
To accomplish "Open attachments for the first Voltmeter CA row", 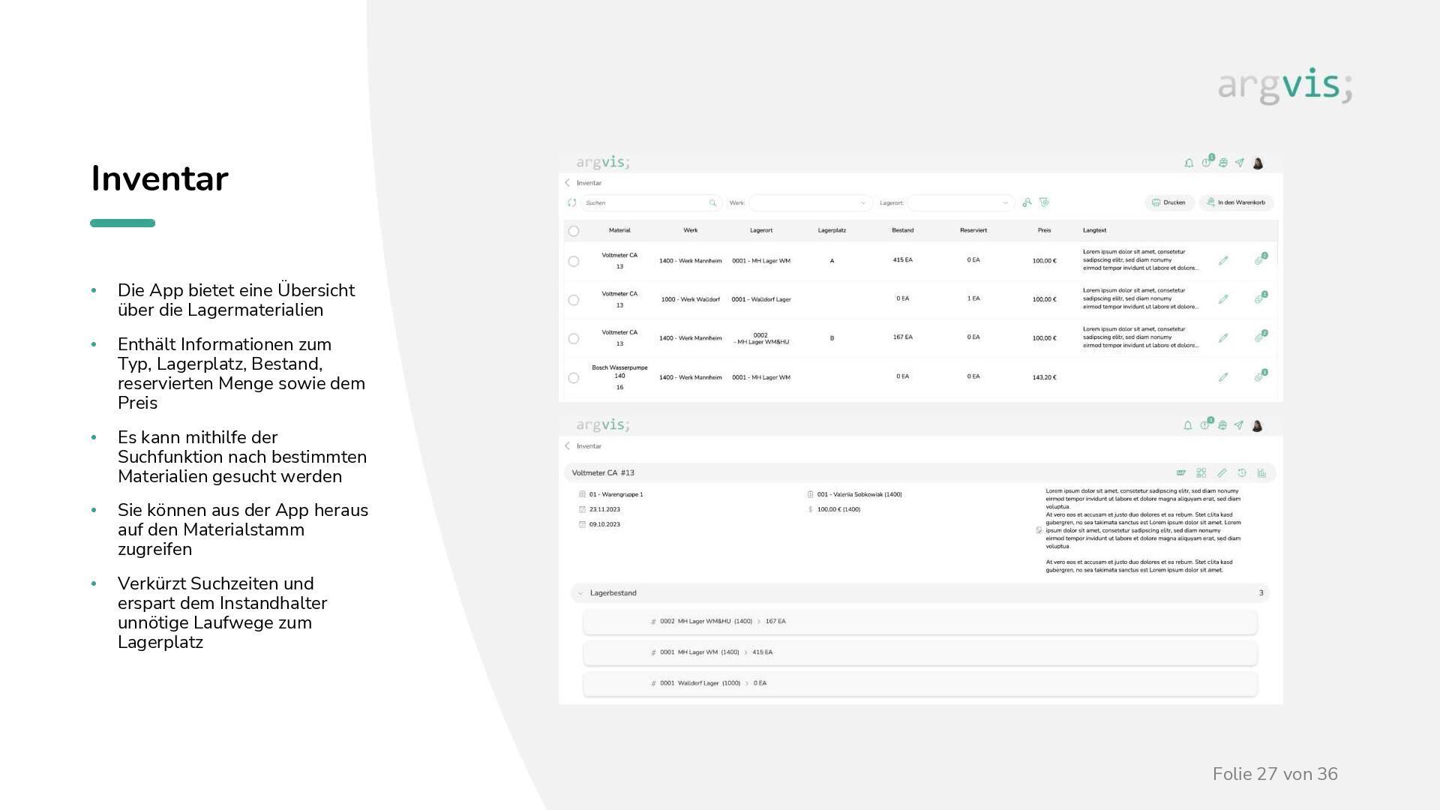I will click(1260, 260).
